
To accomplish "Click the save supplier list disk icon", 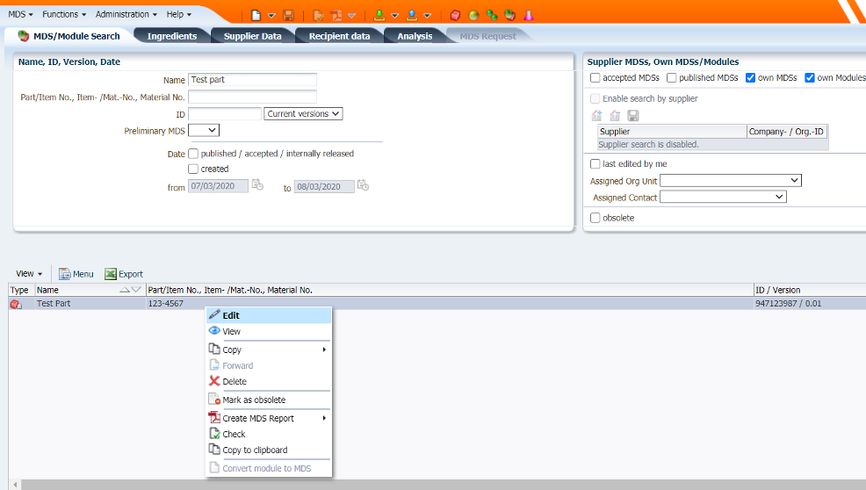I will 633,115.
